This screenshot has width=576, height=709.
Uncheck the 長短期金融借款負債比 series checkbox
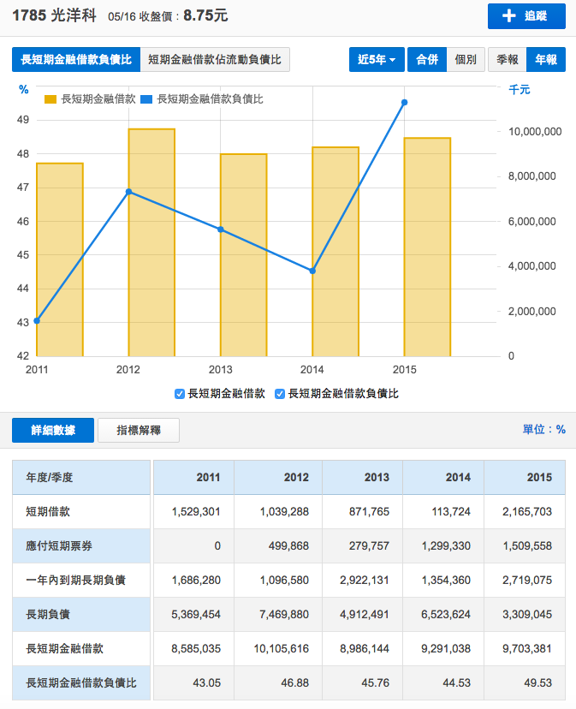(x=280, y=394)
